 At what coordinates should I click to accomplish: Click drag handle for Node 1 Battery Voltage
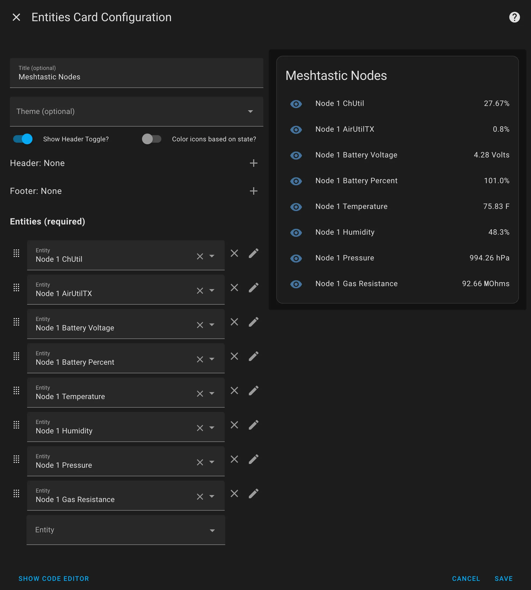16,322
